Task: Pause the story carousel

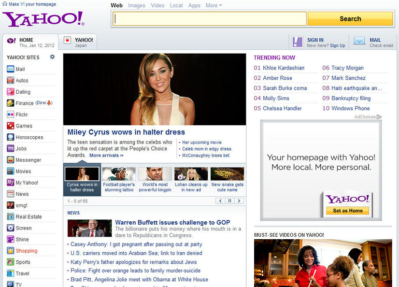Action: pos(229,201)
